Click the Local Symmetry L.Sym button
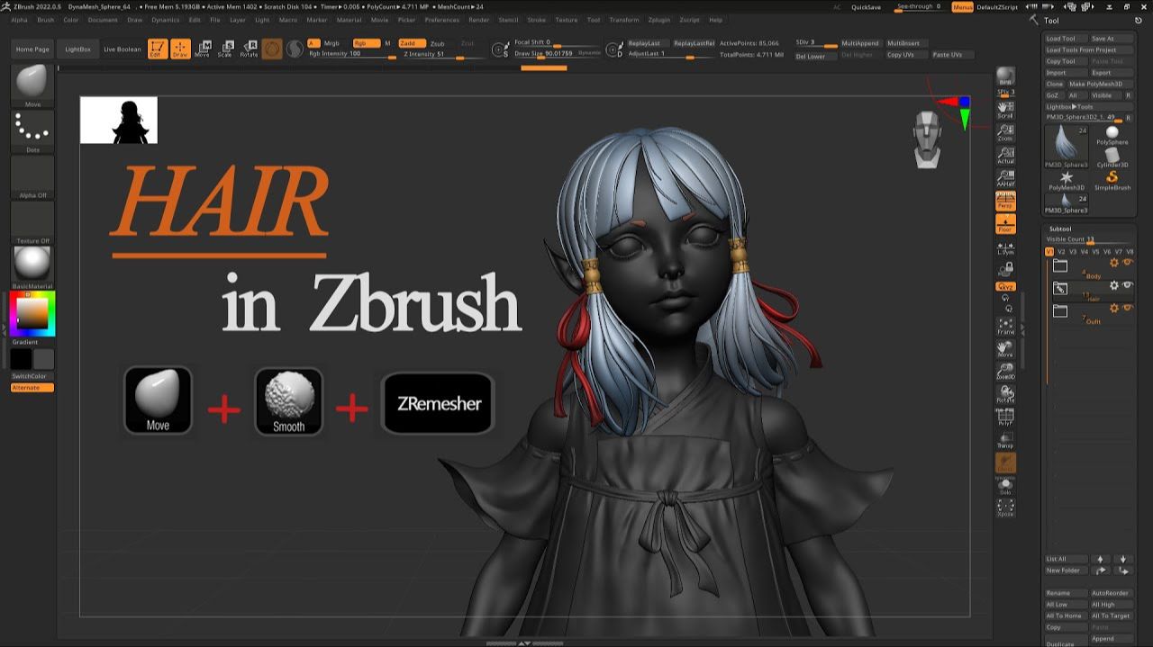Viewport: 1153px width, 647px height. (1005, 247)
